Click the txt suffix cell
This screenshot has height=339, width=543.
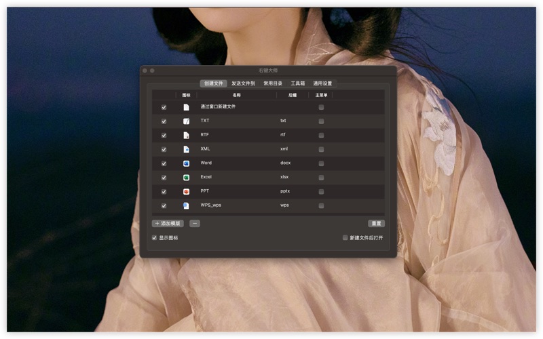(x=283, y=121)
